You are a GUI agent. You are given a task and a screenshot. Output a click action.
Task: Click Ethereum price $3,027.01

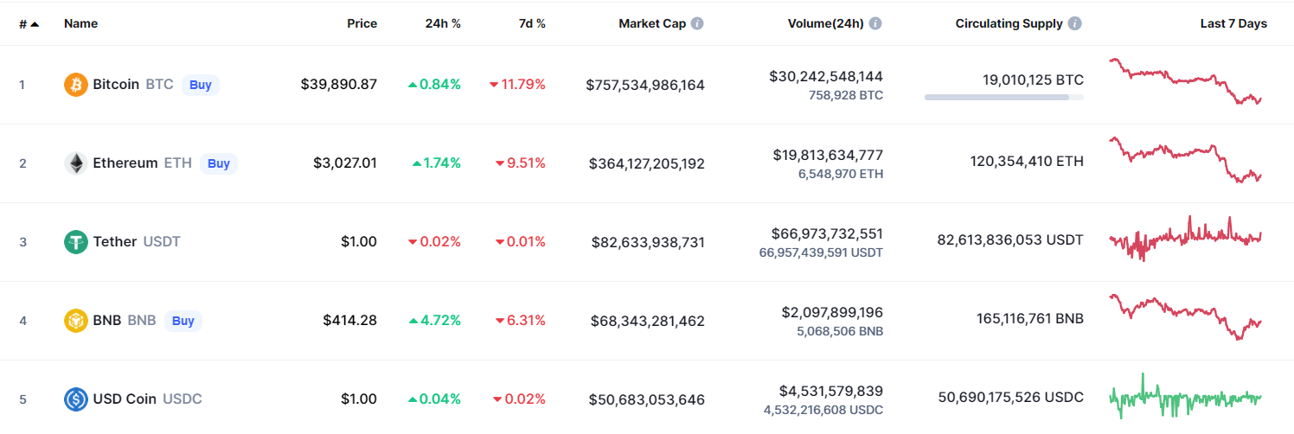(345, 163)
